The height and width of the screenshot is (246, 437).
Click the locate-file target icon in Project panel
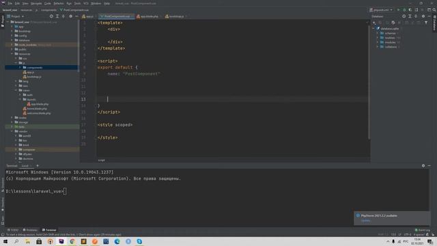coord(51,16)
